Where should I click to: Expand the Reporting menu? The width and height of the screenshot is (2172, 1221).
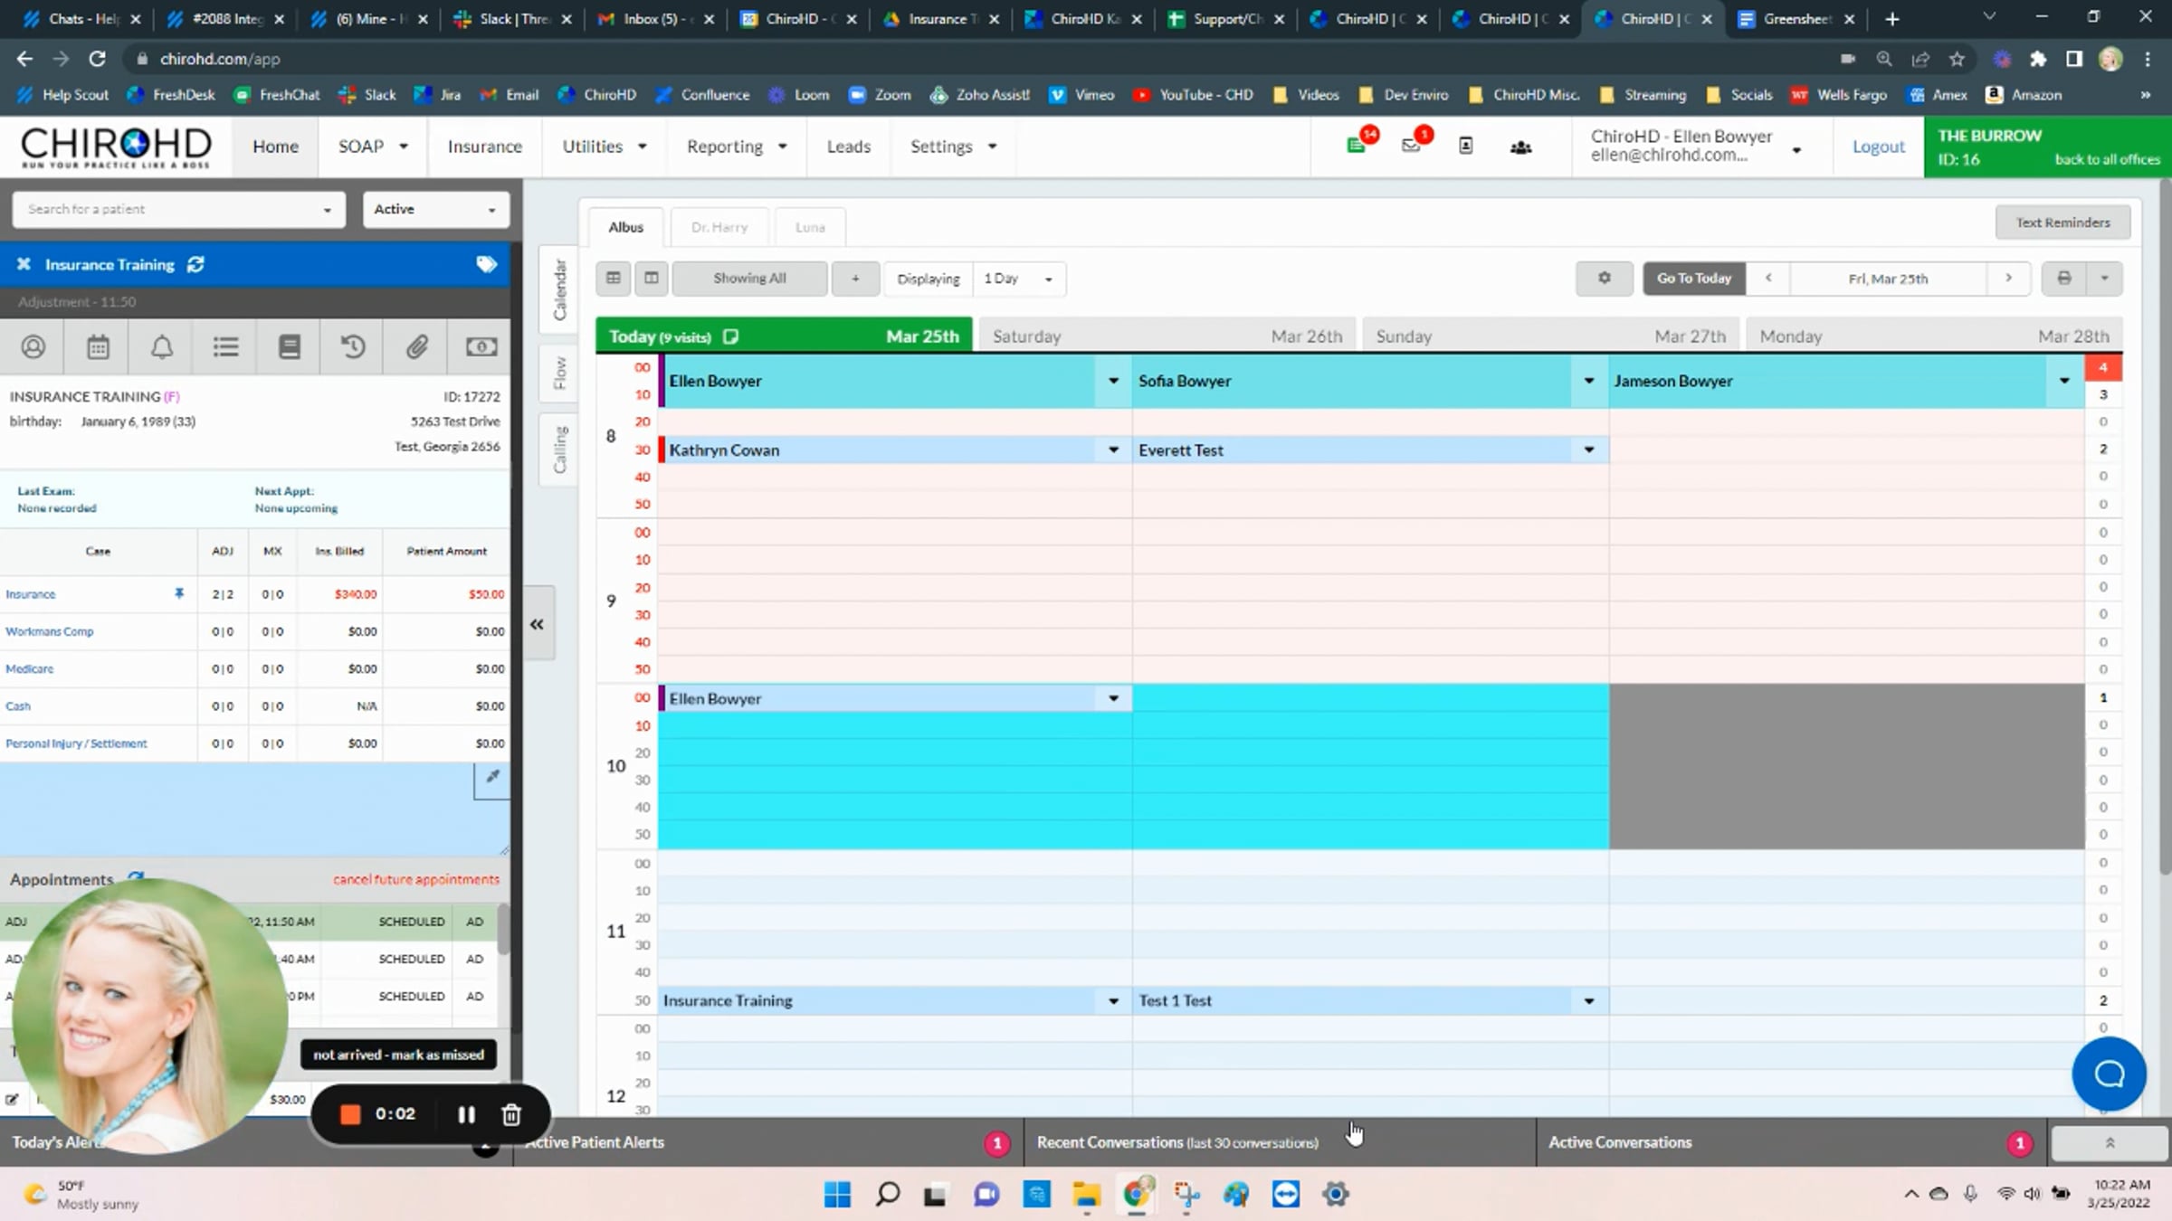(x=737, y=147)
